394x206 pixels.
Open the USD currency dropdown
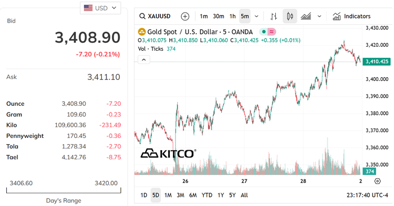101,8
